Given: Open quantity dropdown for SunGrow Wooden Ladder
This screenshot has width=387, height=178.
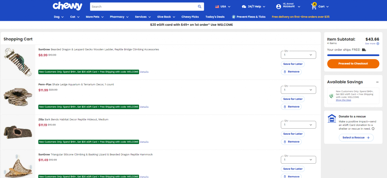Looking at the screenshot, I should point(298,55).
